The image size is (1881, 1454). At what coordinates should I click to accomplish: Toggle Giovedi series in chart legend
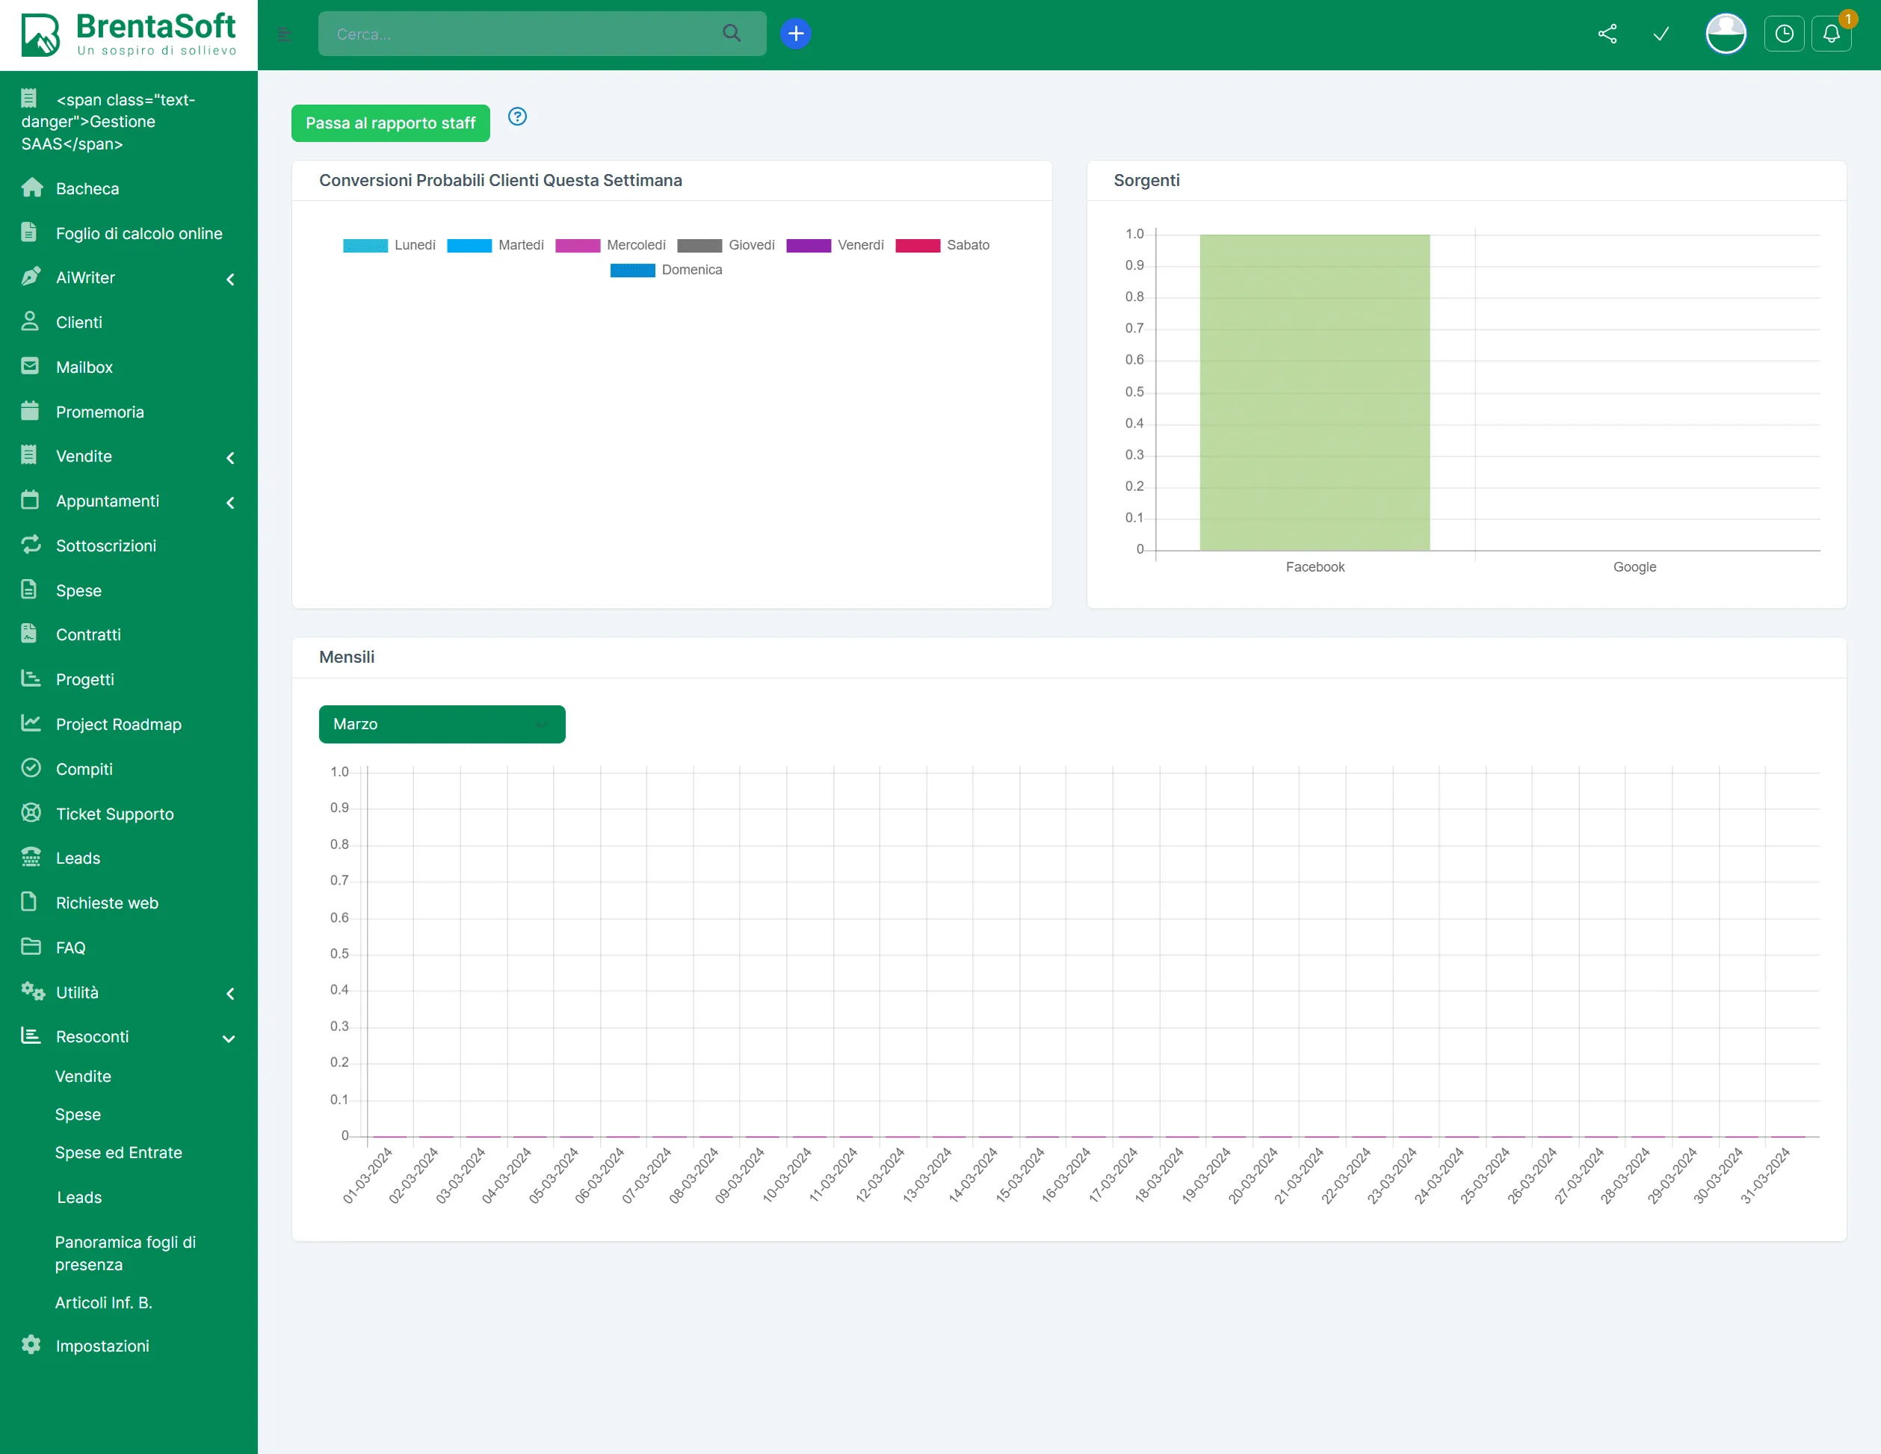pyautogui.click(x=726, y=245)
